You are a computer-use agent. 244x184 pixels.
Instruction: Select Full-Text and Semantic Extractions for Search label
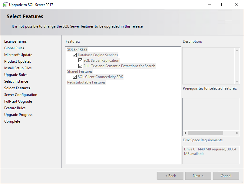coord(119,66)
